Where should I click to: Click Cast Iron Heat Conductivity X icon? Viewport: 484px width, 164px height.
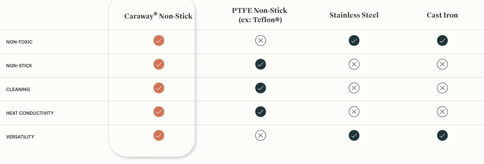pos(442,112)
